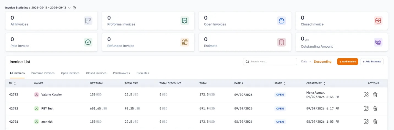Toggle the Date column sort arrow

click(x=242, y=83)
